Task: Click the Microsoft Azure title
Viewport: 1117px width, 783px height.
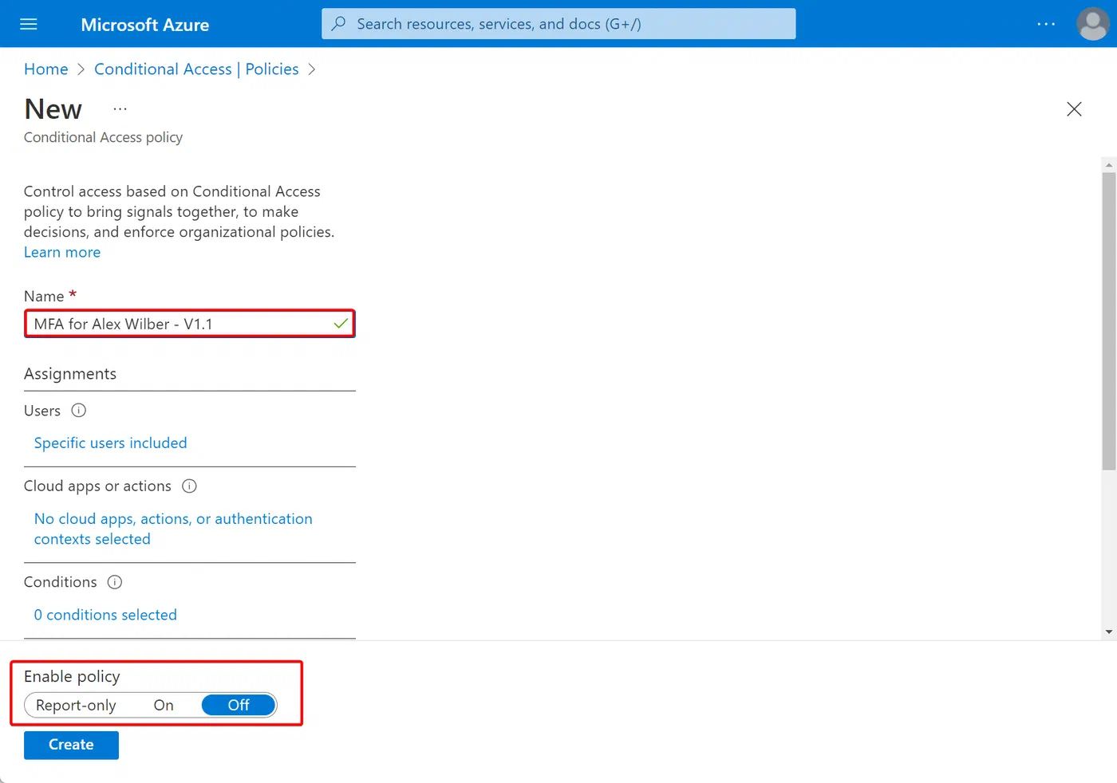Action: tap(145, 25)
